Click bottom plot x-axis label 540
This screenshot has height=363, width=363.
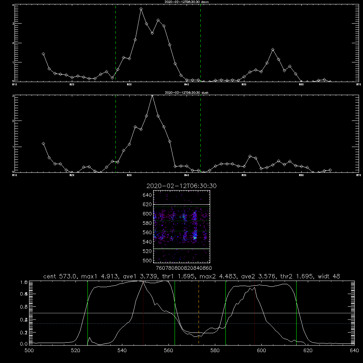pos(122,351)
